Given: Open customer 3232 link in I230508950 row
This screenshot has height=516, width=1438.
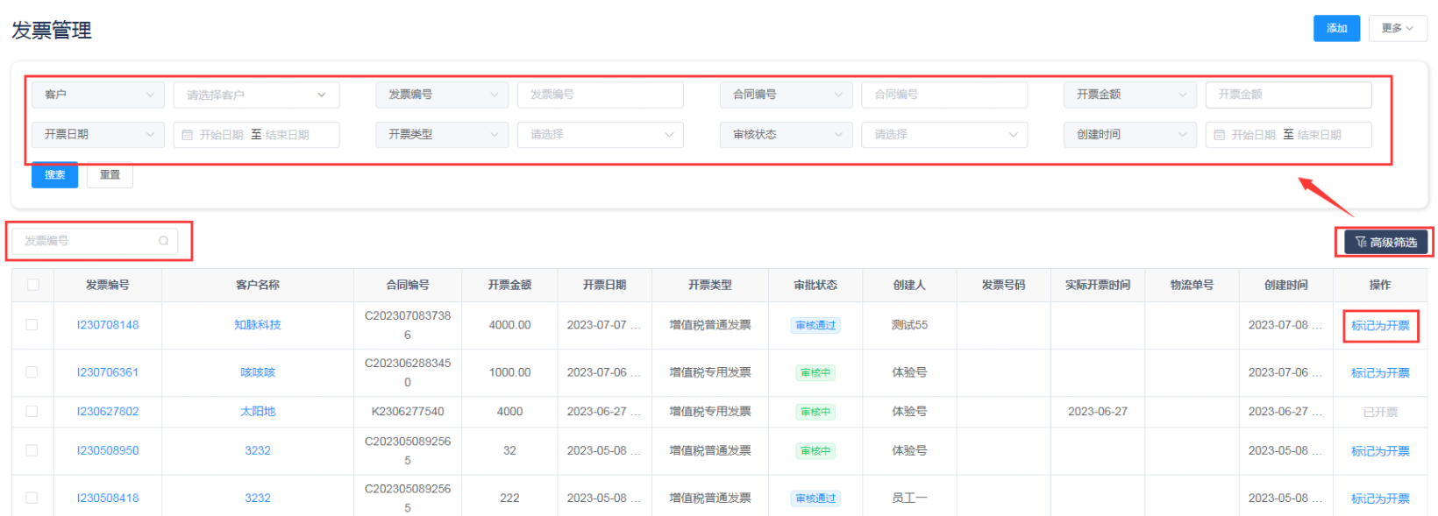Looking at the screenshot, I should pos(258,450).
